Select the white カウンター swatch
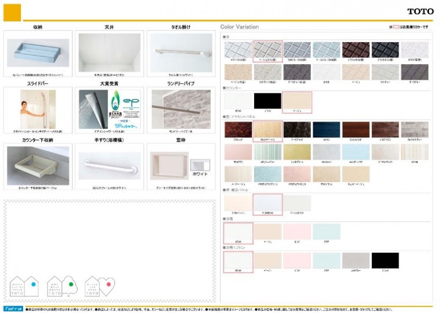Screen dimensions: 440x313 pyautogui.click(x=238, y=101)
